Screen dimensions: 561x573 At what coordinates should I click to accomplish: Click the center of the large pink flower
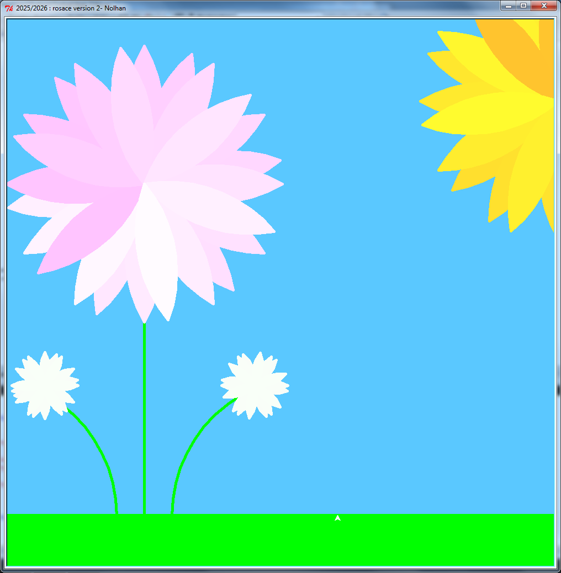tap(144, 182)
